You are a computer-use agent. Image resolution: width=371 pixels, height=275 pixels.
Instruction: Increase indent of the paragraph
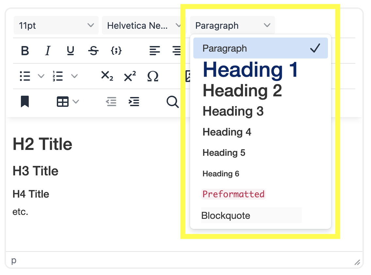coord(134,102)
